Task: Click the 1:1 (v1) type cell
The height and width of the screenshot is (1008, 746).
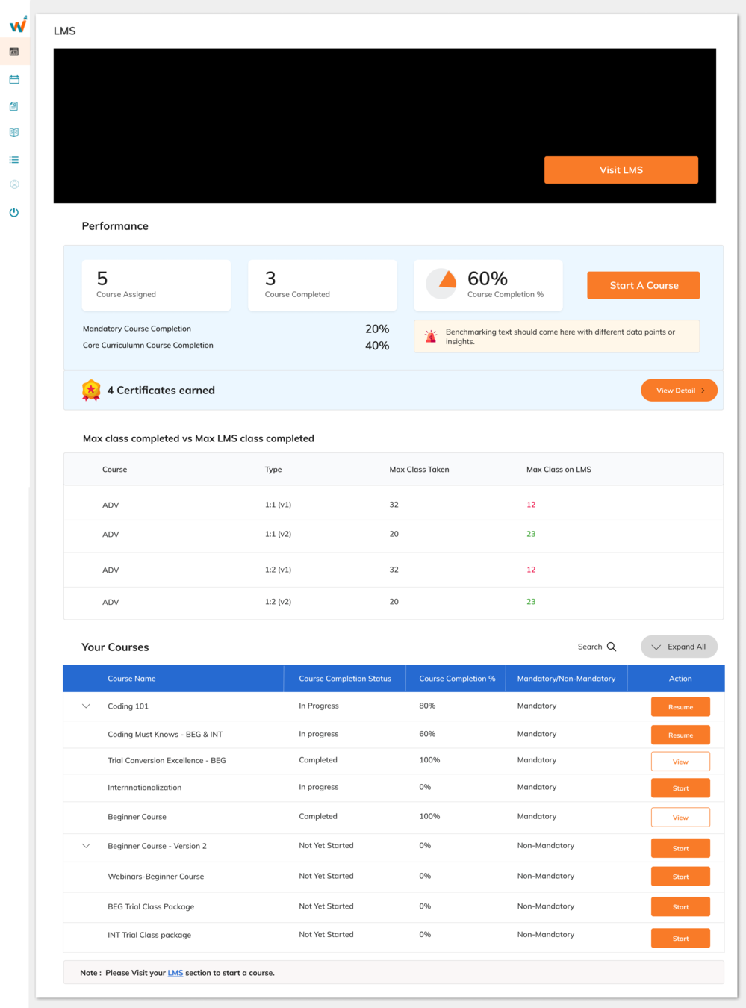Action: tap(278, 505)
